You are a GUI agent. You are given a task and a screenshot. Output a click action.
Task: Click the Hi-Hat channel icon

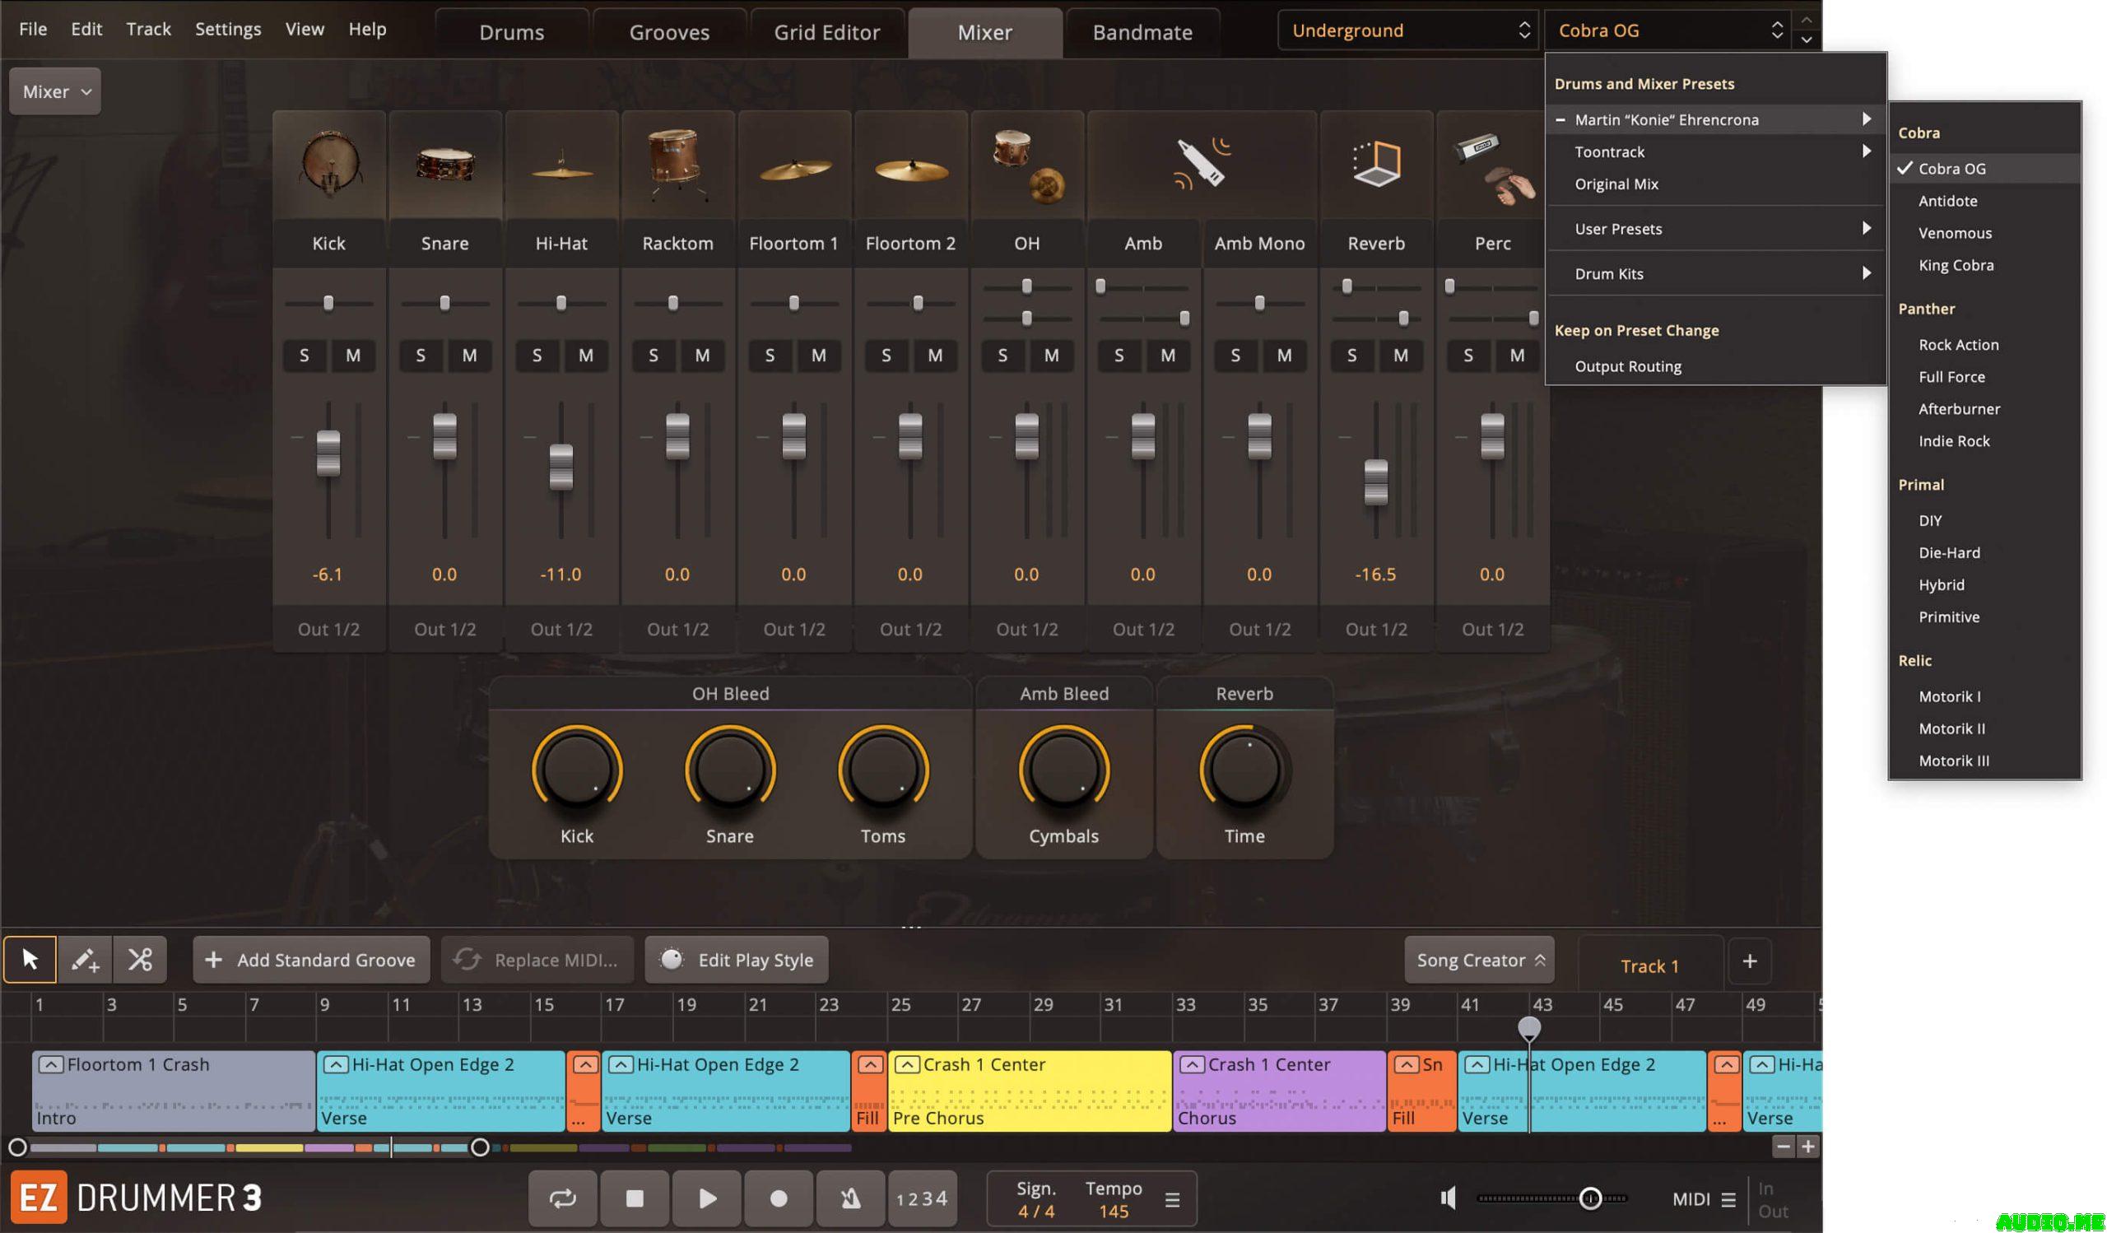tap(561, 167)
